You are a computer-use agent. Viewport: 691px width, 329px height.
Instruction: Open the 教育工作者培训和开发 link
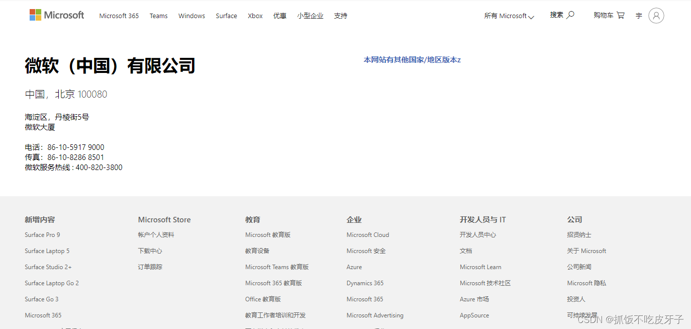(275, 315)
